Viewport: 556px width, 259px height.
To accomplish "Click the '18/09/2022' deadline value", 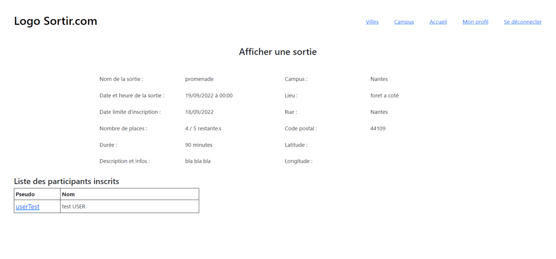I will pyautogui.click(x=199, y=112).
